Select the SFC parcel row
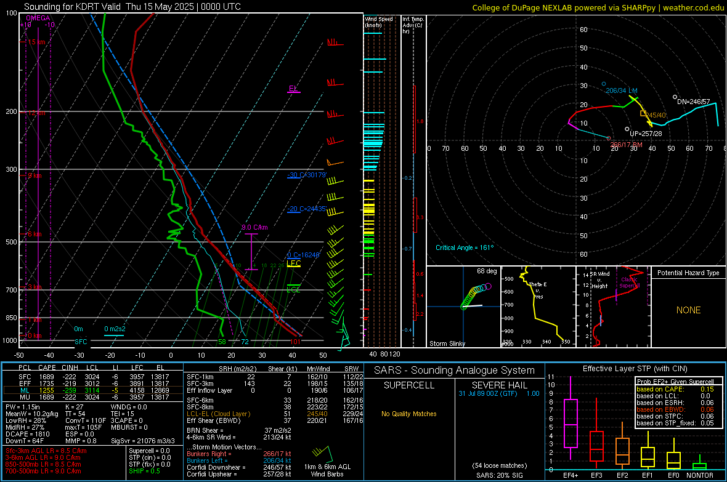 pos(93,377)
